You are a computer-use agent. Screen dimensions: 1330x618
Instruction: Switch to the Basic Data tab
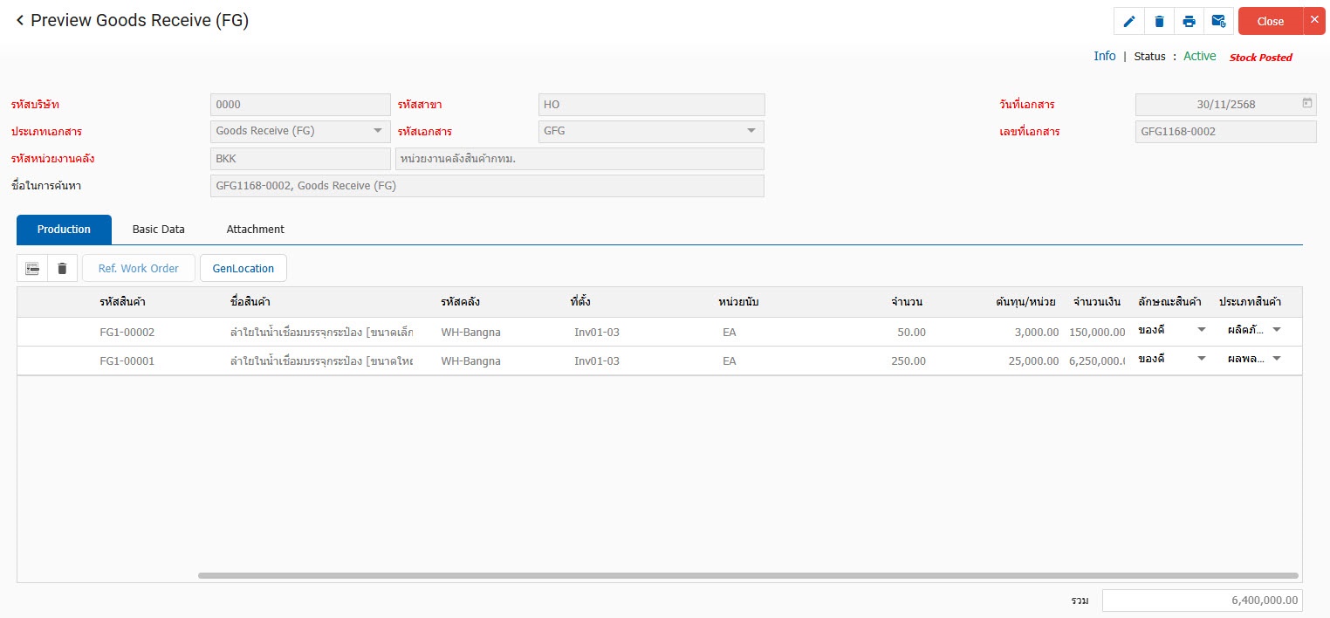tap(159, 230)
